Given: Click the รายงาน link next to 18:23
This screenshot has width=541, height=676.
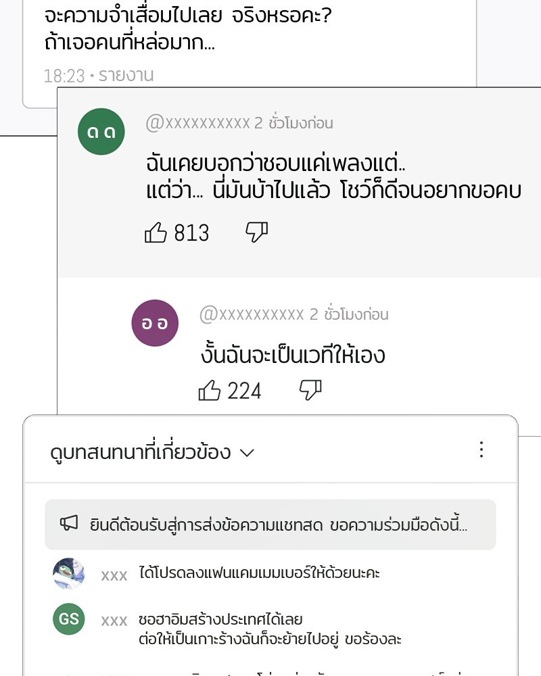Looking at the screenshot, I should (126, 76).
